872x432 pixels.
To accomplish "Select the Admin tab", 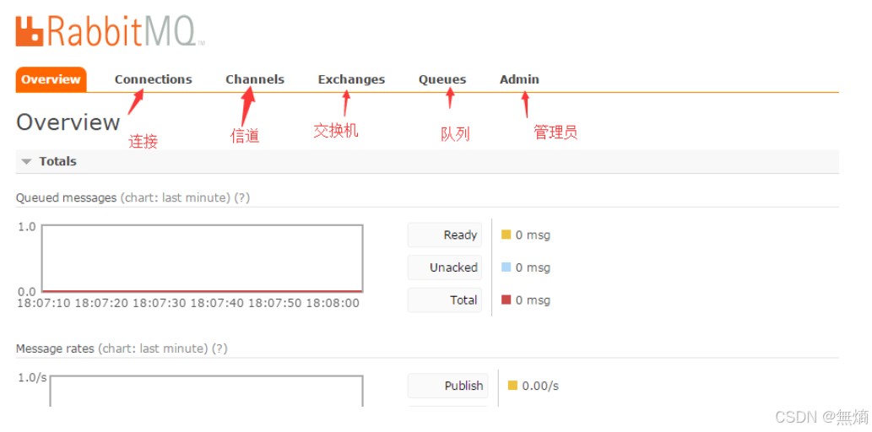I will pyautogui.click(x=519, y=79).
